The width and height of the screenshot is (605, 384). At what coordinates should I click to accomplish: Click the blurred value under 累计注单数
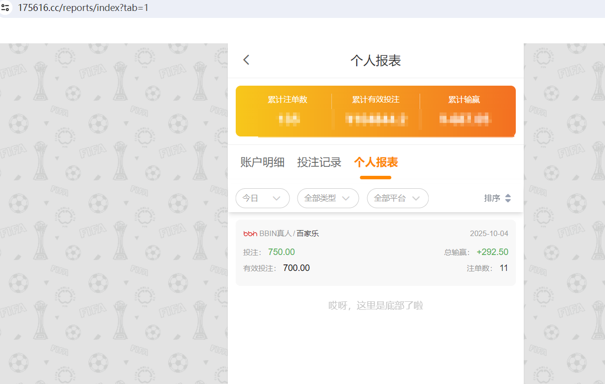(x=287, y=119)
